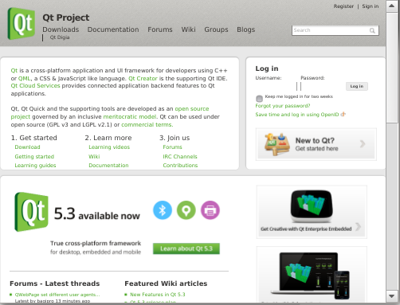Click the large Qt 5.3 logo

[x=31, y=212]
